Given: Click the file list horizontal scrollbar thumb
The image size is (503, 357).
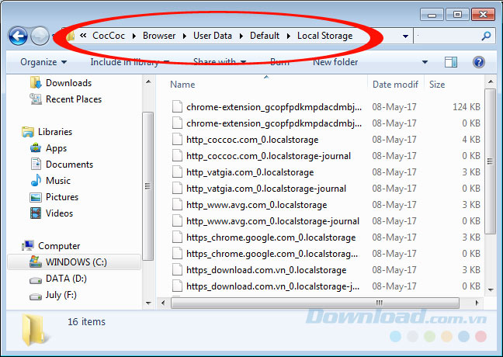Looking at the screenshot, I should click(x=315, y=303).
